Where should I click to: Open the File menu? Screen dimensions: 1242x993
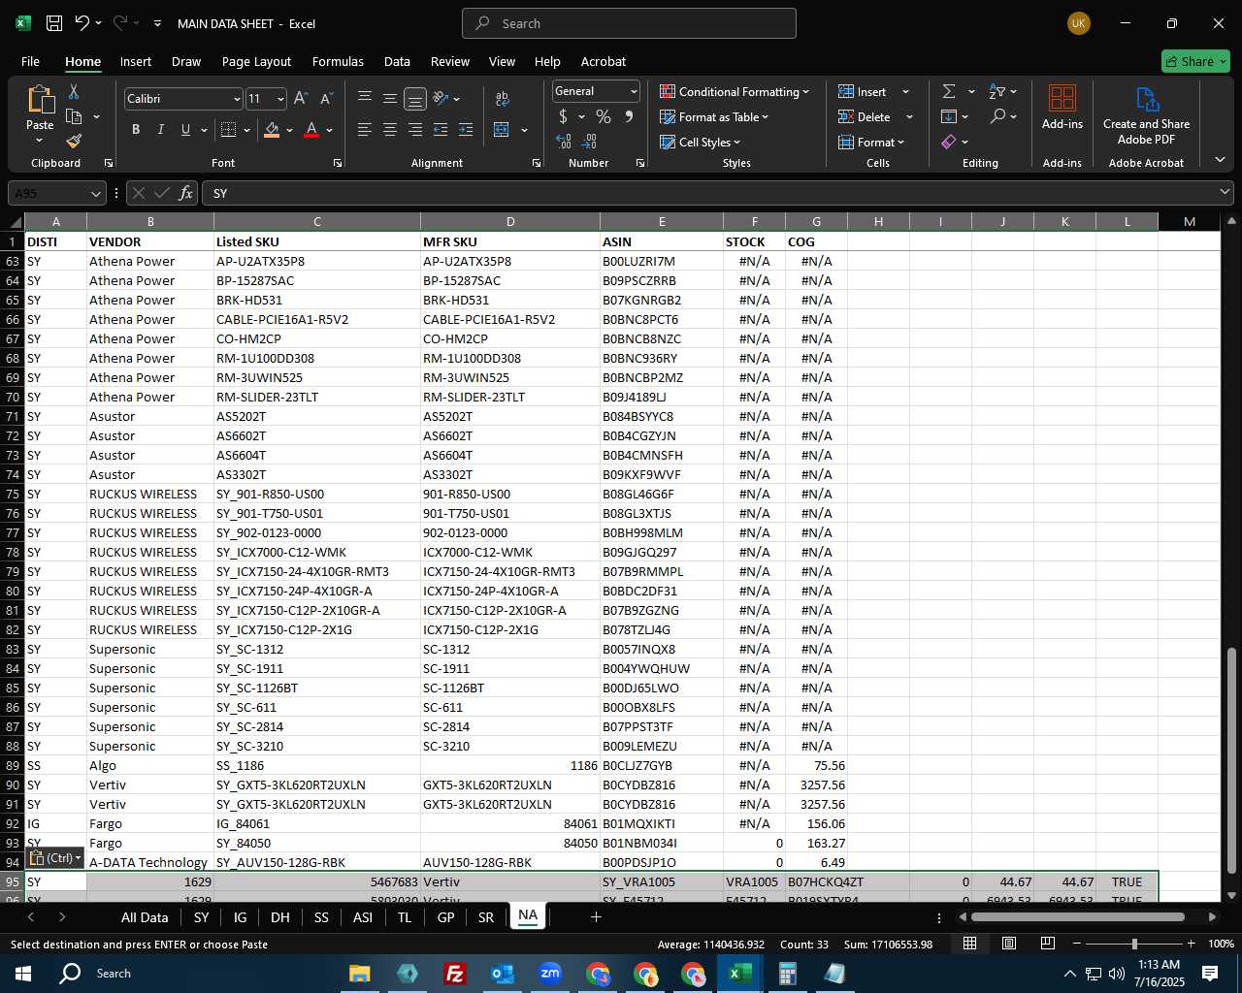pyautogui.click(x=30, y=61)
